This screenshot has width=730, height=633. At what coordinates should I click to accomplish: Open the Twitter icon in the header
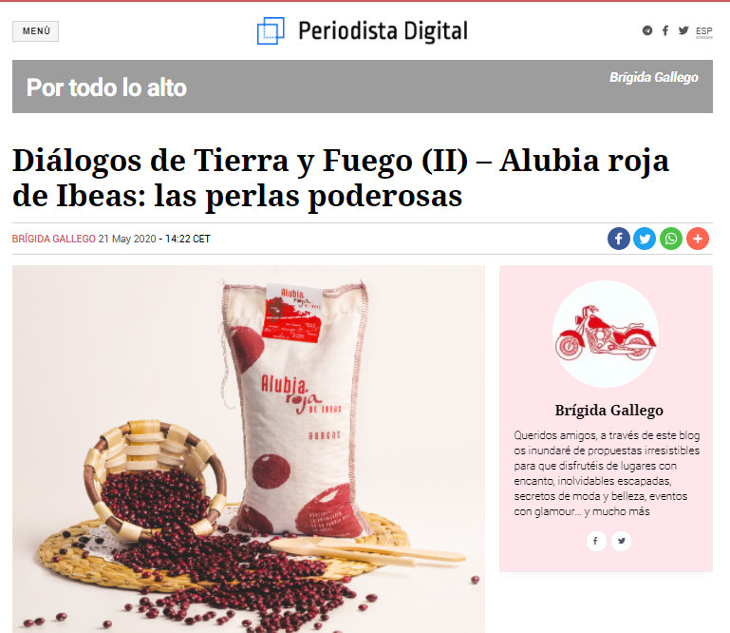click(x=683, y=30)
